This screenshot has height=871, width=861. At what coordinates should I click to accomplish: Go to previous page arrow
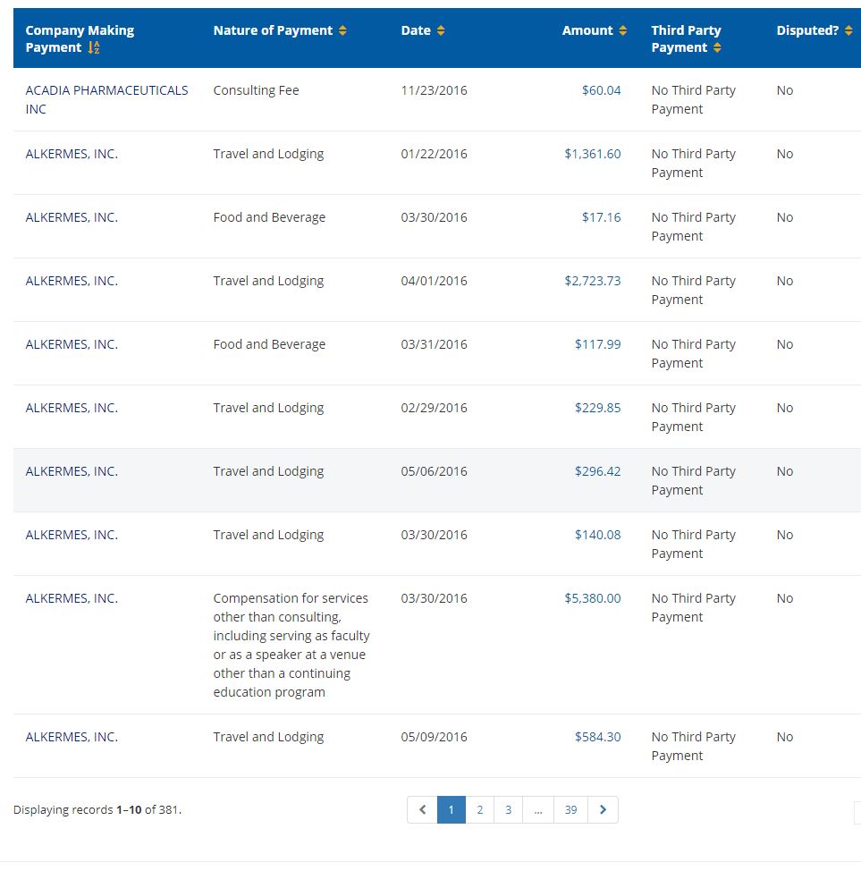pos(422,810)
